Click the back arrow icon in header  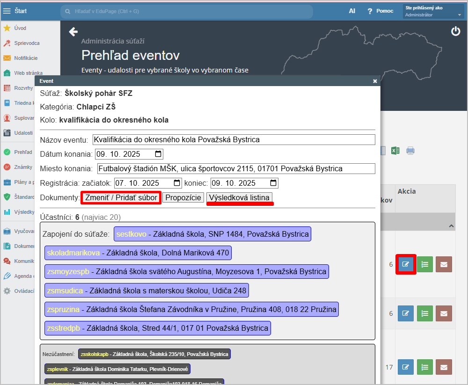click(73, 32)
